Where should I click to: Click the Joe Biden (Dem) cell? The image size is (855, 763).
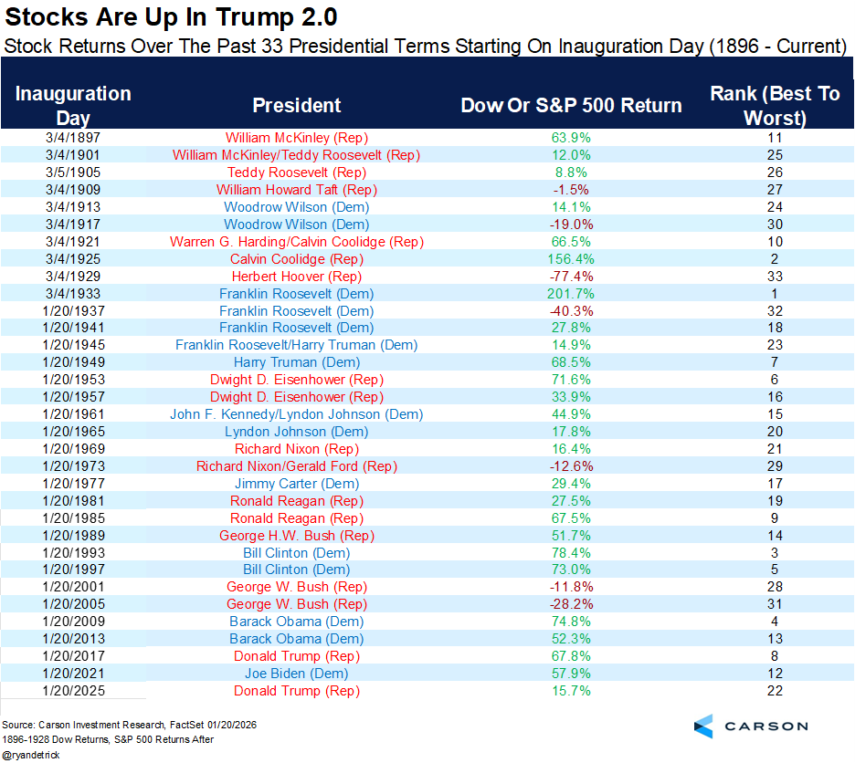pyautogui.click(x=297, y=674)
